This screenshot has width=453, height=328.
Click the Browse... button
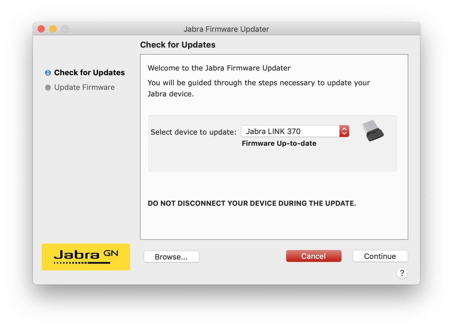(171, 257)
